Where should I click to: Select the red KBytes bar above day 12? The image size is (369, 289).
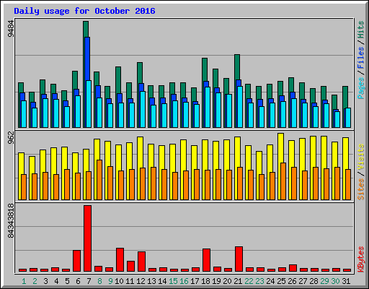tap(142, 262)
